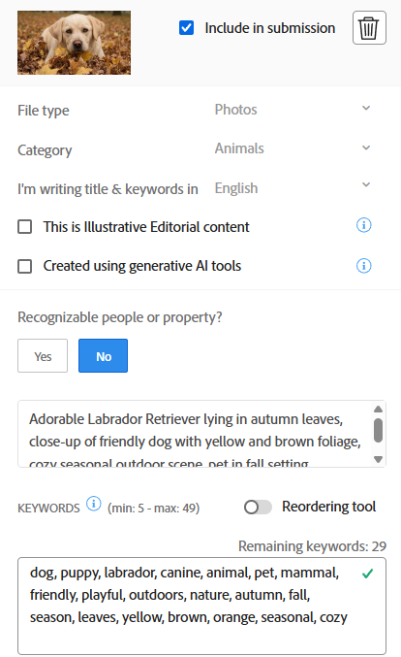Open the File type dropdown showing Photos
401x657 pixels.
point(293,110)
